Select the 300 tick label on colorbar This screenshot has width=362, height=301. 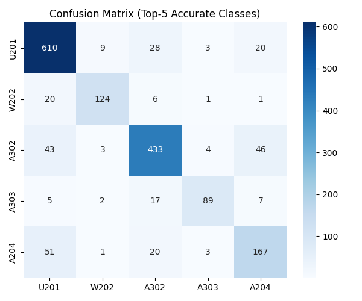point(329,153)
